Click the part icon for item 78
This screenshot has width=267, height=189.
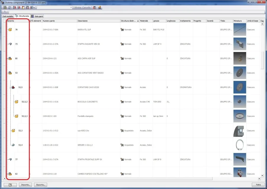coord(10,30)
